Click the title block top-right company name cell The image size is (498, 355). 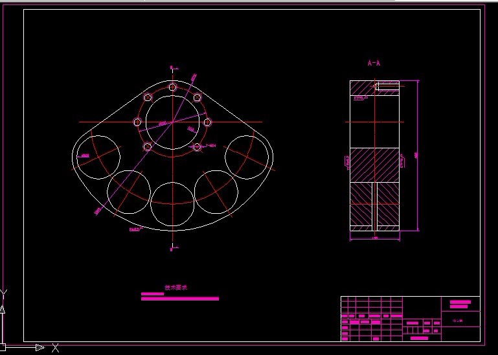point(460,304)
